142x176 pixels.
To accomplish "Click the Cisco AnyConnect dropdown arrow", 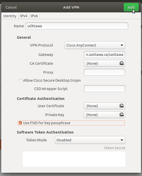I will (x=122, y=45).
